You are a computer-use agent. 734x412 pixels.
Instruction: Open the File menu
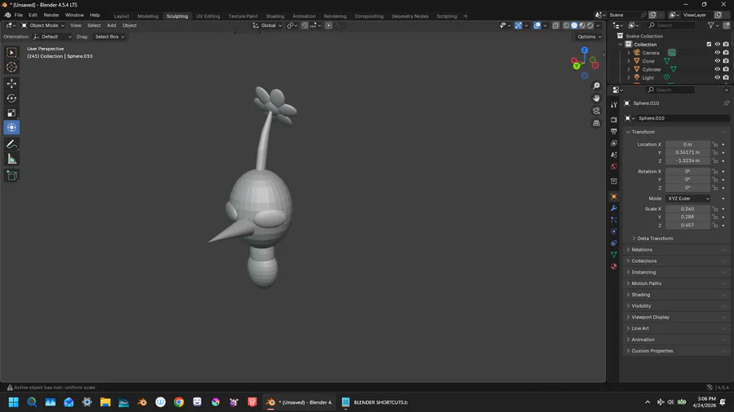click(18, 15)
